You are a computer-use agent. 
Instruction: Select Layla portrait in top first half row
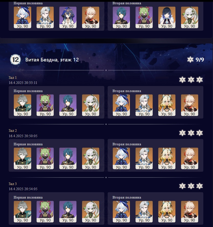(68, 17)
